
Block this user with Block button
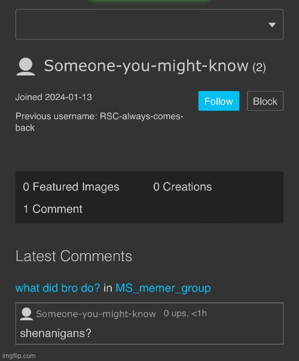pos(265,101)
